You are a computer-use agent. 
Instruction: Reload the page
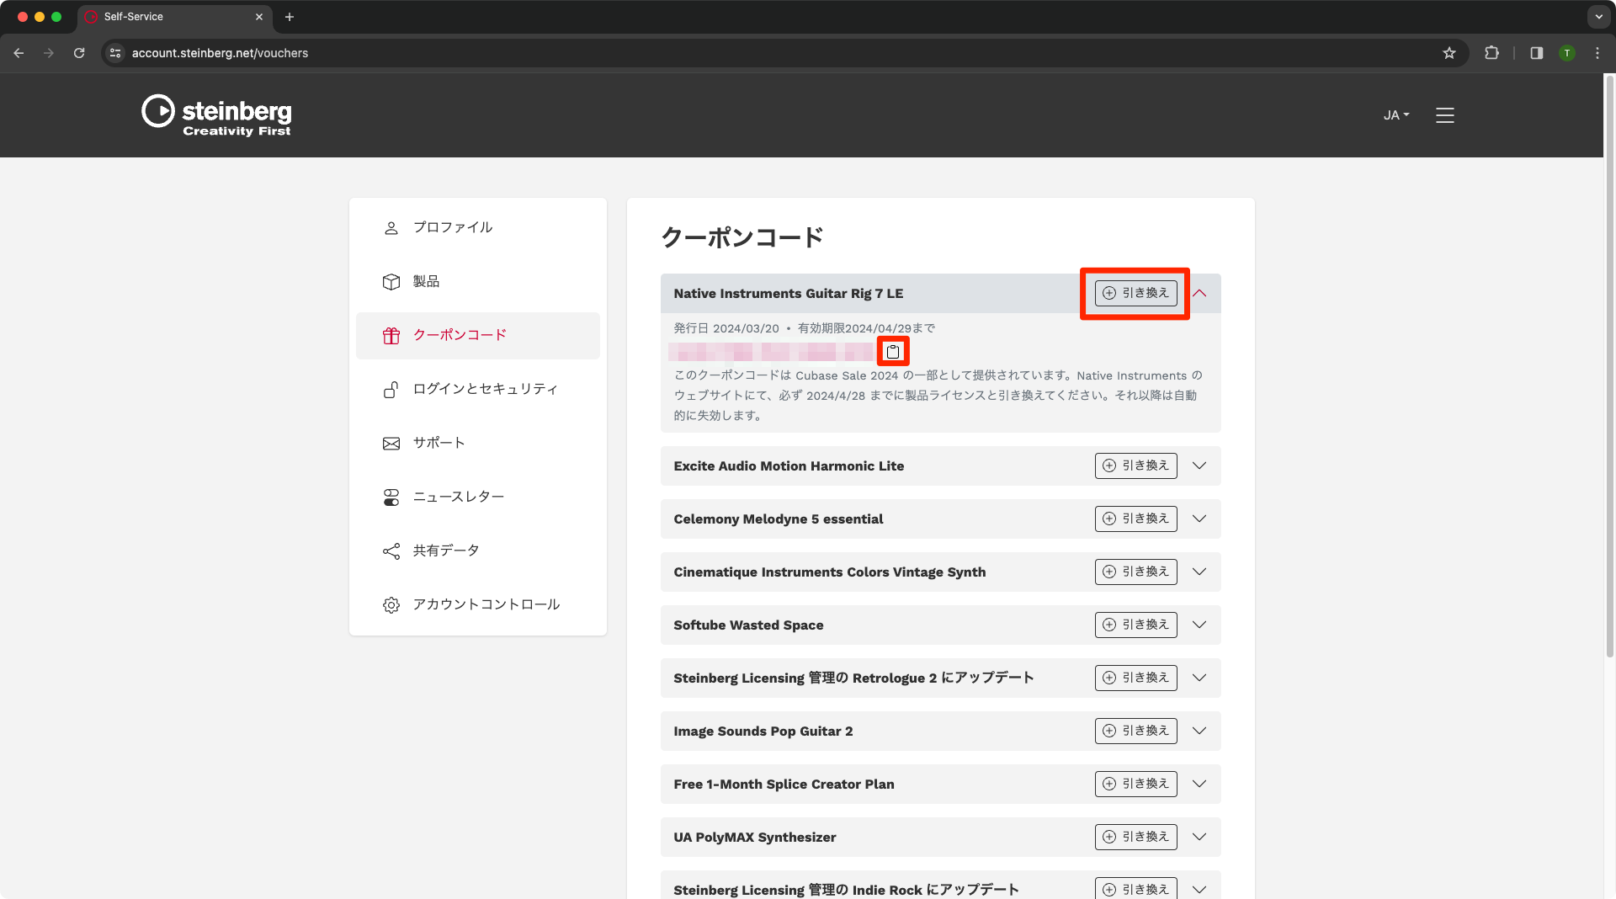click(x=79, y=53)
